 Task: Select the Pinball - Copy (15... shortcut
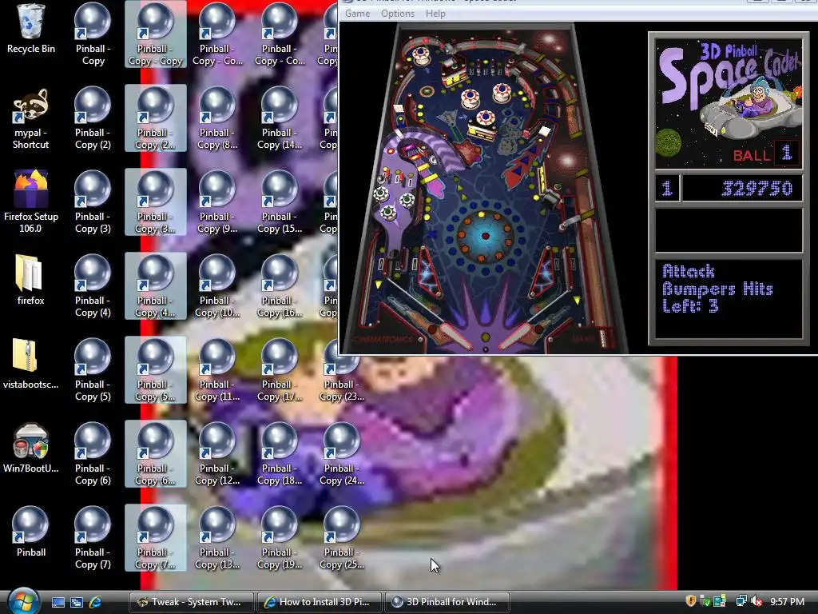point(280,202)
